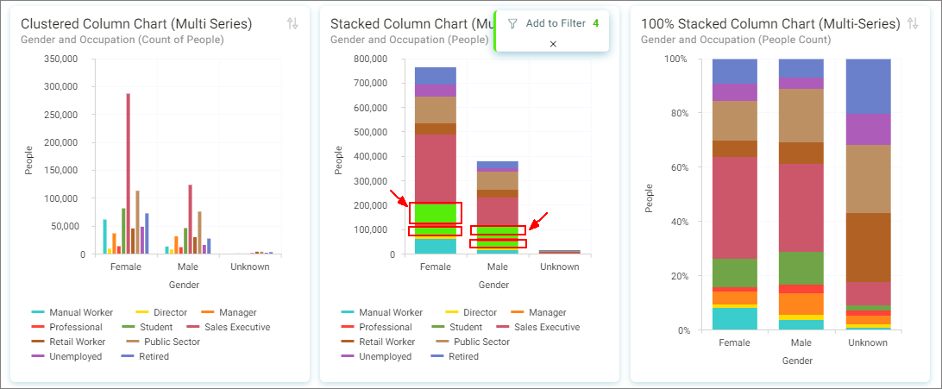Toggle Retired legend in clustered chart

tap(146, 356)
